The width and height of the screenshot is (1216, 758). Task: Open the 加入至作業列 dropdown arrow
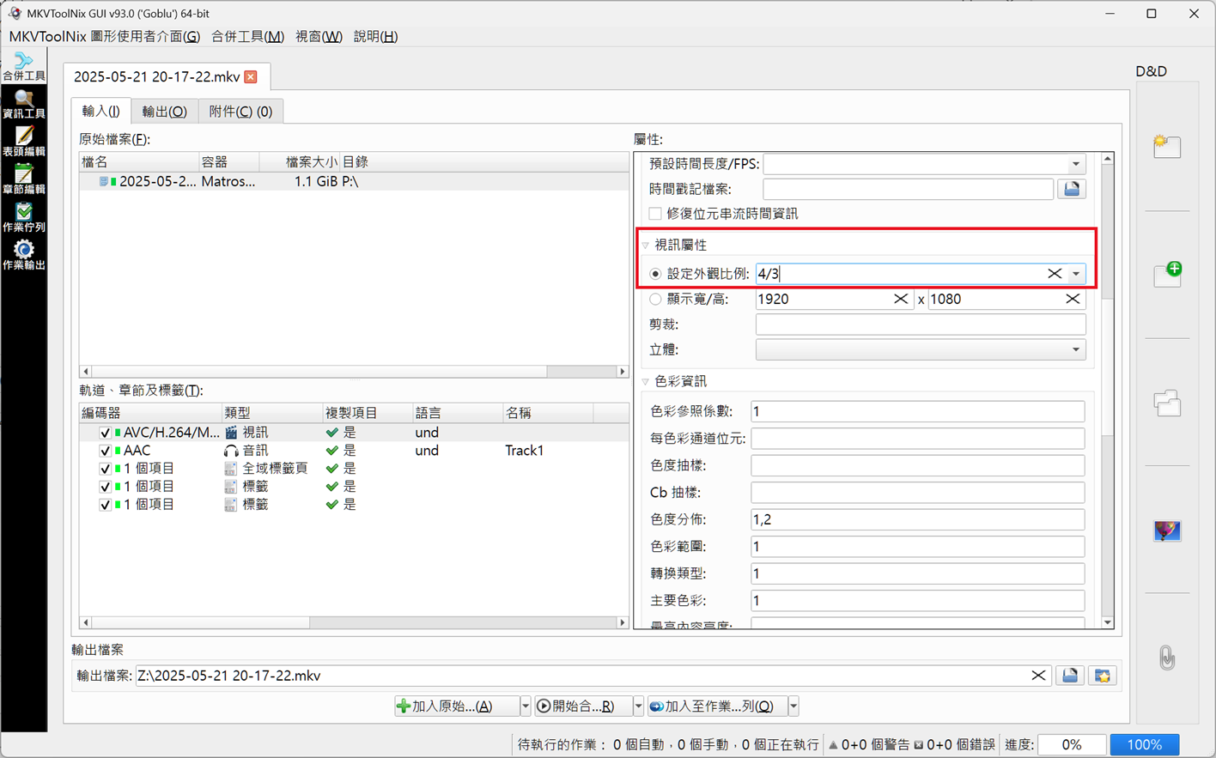(x=793, y=706)
